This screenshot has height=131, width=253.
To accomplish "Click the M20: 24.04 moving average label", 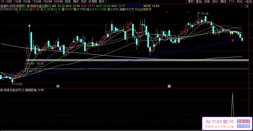I will point(88,6).
